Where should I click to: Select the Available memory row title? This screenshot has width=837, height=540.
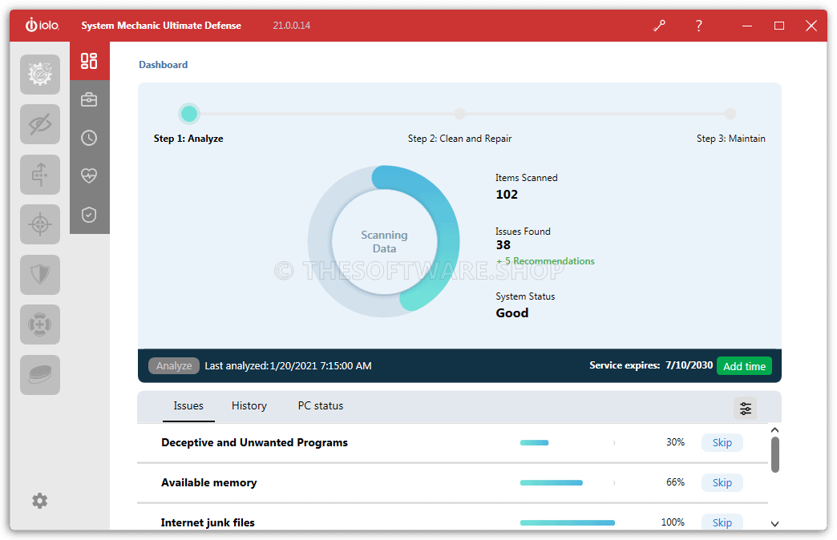tap(209, 483)
